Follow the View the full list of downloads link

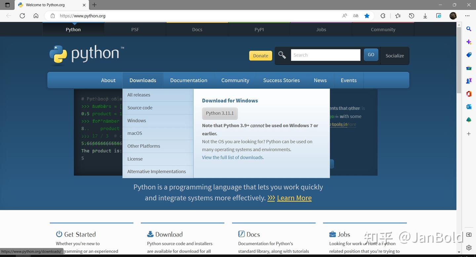click(232, 157)
